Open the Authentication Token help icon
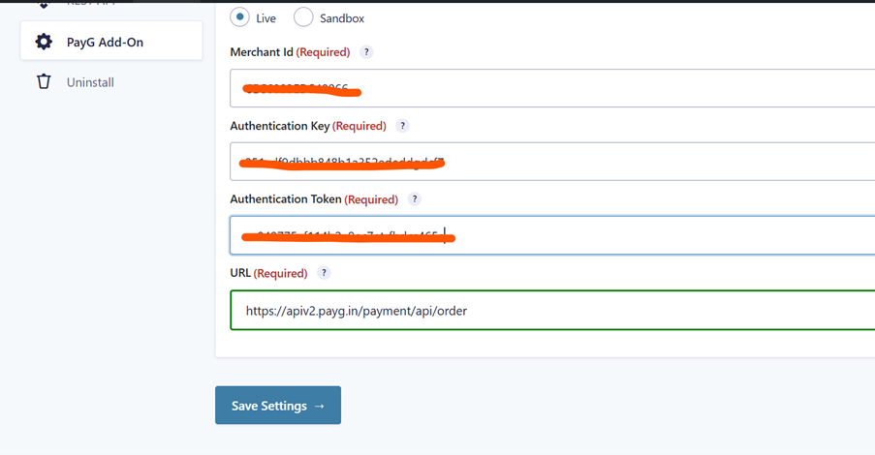Viewport: 875px width, 455px height. [x=414, y=199]
